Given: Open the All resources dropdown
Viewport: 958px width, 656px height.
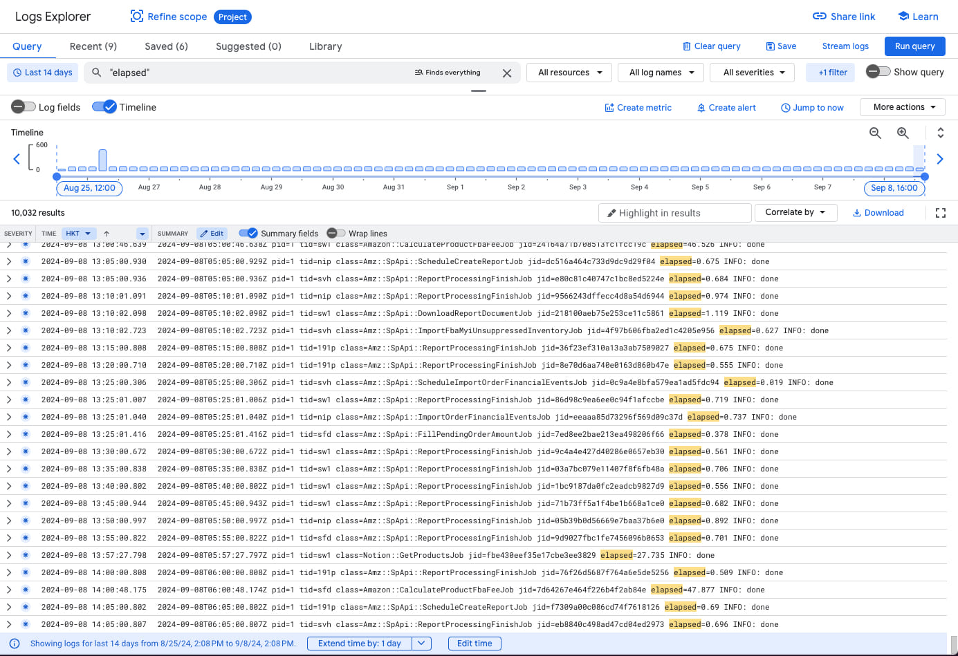Looking at the screenshot, I should pos(570,73).
